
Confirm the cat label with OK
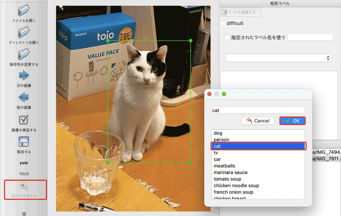click(x=292, y=121)
